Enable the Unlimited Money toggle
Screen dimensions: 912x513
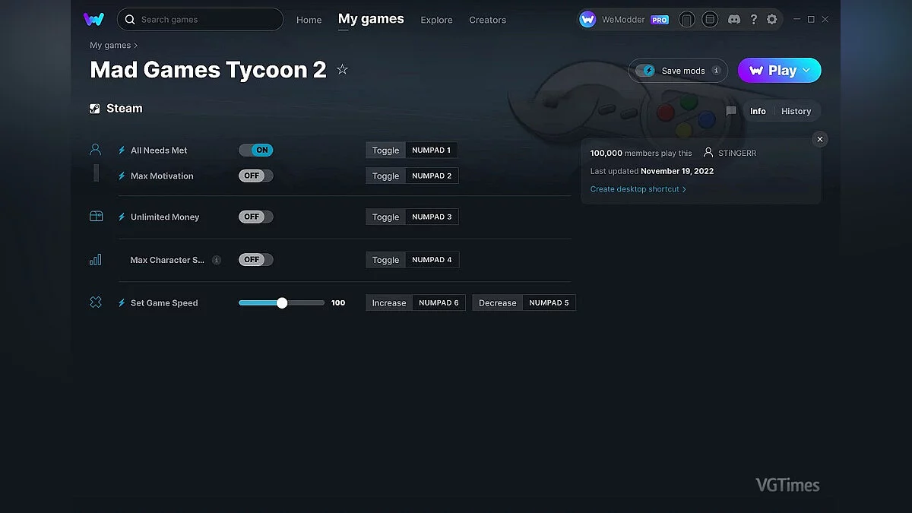pyautogui.click(x=256, y=217)
